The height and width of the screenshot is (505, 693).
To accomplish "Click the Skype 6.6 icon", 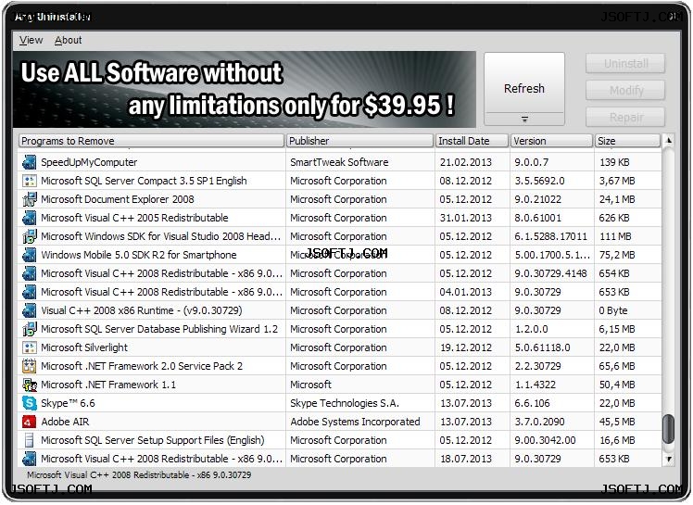I will pyautogui.click(x=29, y=403).
